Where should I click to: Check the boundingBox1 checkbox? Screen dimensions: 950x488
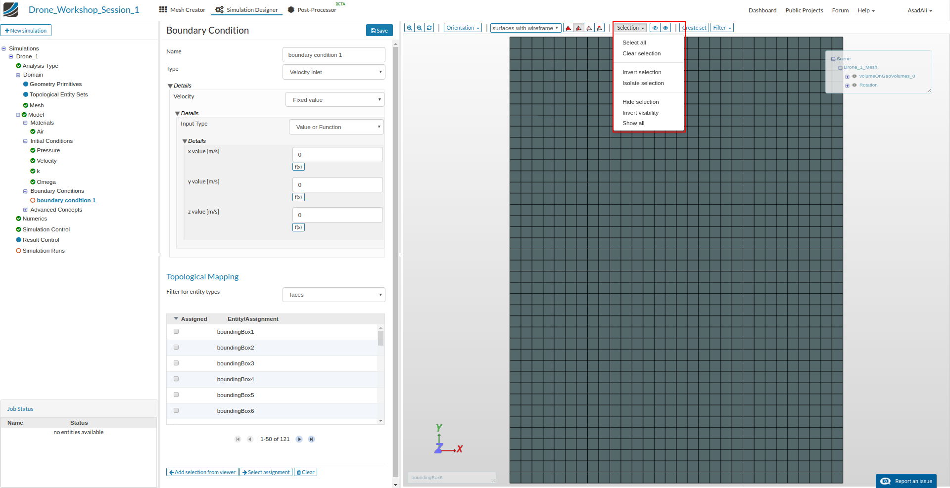point(176,332)
